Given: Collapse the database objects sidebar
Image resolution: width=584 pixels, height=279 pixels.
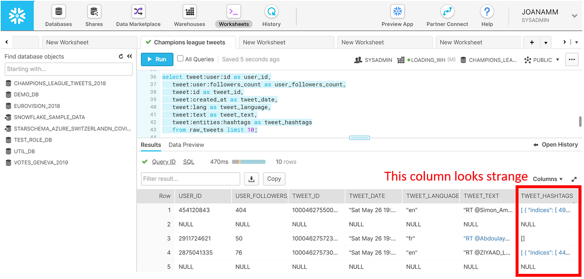Looking at the screenshot, I should 129,56.
